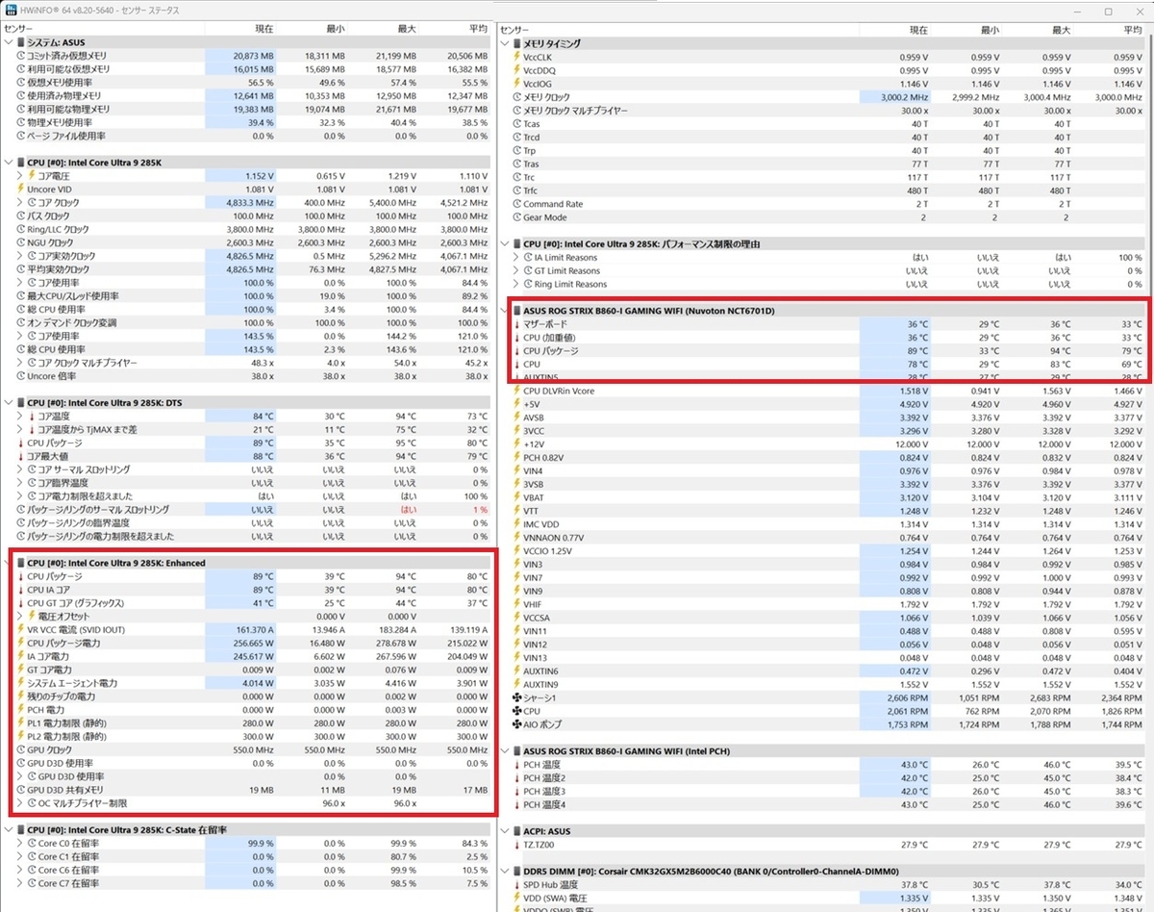Image resolution: width=1154 pixels, height=912 pixels.
Task: Click icon beside 平均実効クロック row
Action: pos(21,270)
